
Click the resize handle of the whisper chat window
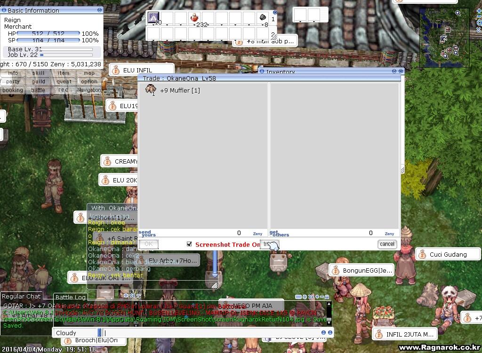click(215, 286)
